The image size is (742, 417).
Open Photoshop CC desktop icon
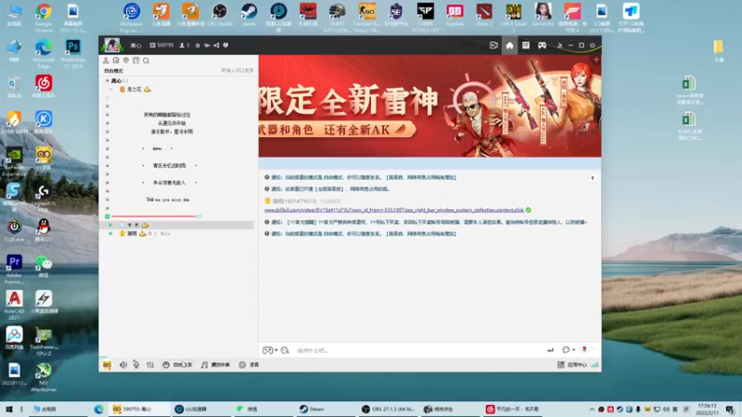(x=72, y=54)
